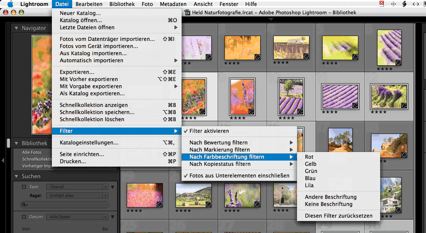Open the Enthält alles rule dropdown
Viewport: 426px width, 233px height.
point(77,195)
